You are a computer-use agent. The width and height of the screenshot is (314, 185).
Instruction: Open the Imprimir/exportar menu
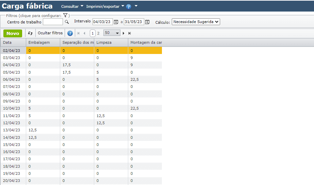point(105,6)
